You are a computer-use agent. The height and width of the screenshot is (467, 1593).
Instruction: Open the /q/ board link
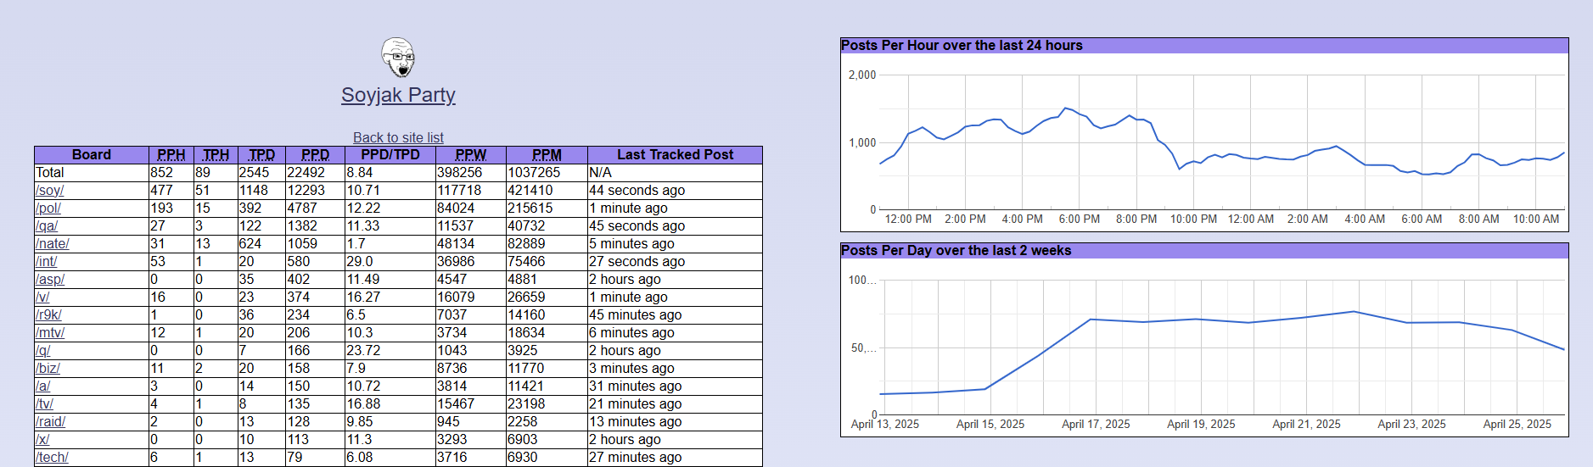point(42,351)
